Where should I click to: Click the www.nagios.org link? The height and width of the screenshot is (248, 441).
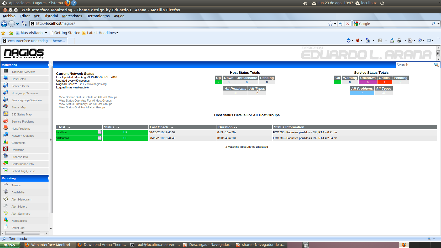click(97, 84)
